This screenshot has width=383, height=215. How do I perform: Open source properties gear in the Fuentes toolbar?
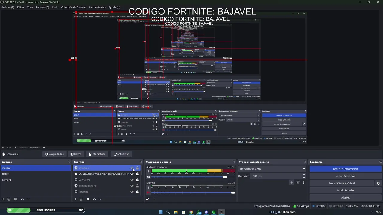pyautogui.click(x=88, y=199)
